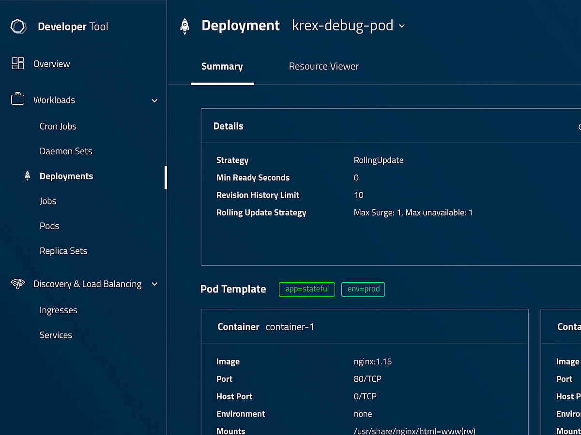Click the partially visible icon near Details header
This screenshot has width=581, height=435.
[579, 126]
